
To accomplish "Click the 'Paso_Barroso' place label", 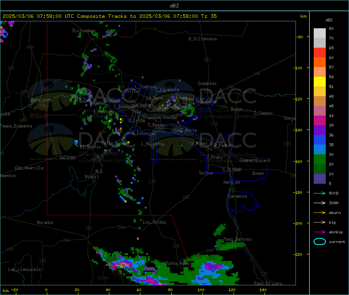I will tap(237, 239).
